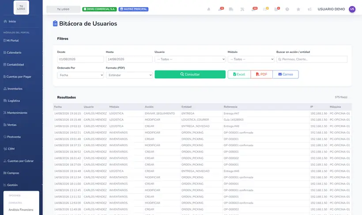Open CRM module in sidebar
Screen dimensions: 362x215
click(9, 149)
